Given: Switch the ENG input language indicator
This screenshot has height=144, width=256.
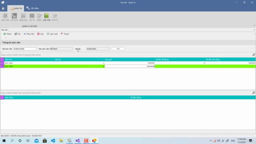Looking at the screenshot, I should point(233,141).
